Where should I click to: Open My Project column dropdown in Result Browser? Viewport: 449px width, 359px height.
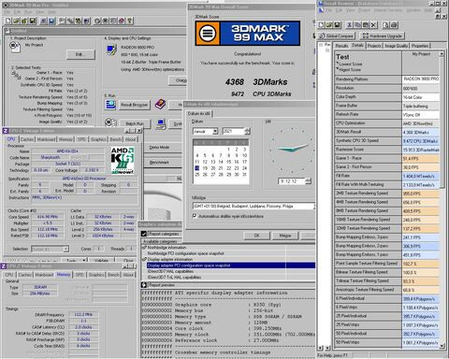pyautogui.click(x=442, y=54)
